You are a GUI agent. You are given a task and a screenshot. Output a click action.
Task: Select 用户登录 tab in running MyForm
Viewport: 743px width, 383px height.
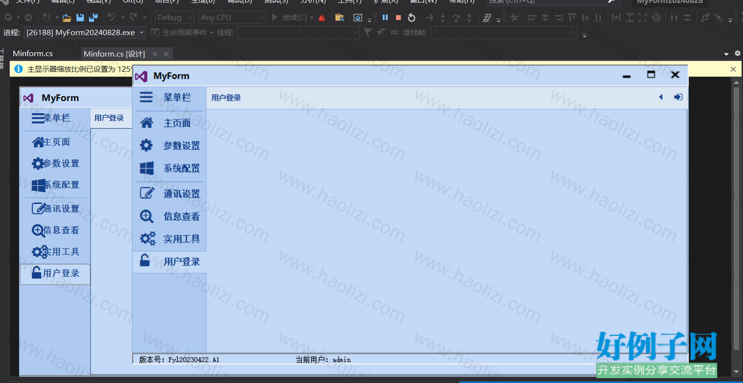click(226, 98)
